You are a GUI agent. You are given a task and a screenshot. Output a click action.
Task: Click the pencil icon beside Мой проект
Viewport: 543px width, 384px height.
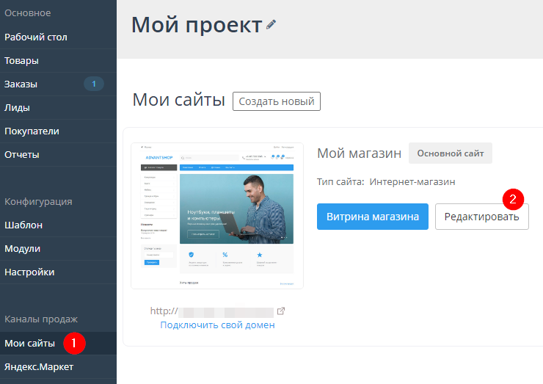coord(271,25)
